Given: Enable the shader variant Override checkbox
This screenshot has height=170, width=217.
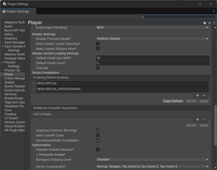Looking at the screenshot, I should [98, 68].
